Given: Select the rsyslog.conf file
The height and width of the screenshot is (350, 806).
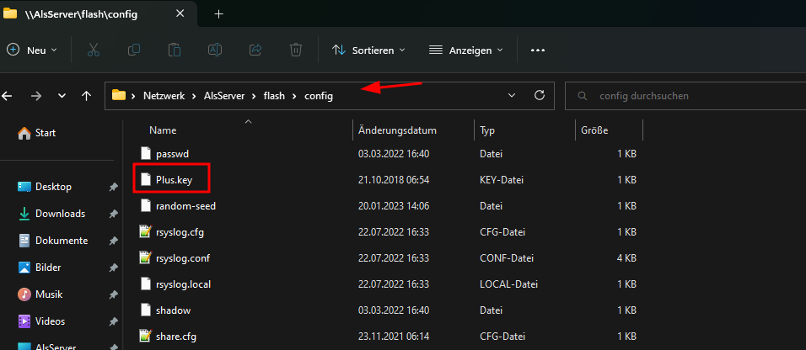Looking at the screenshot, I should [x=182, y=257].
